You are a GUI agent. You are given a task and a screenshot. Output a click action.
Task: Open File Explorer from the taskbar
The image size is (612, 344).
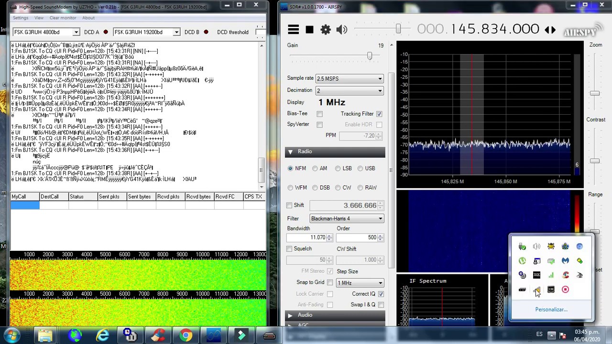(45, 335)
